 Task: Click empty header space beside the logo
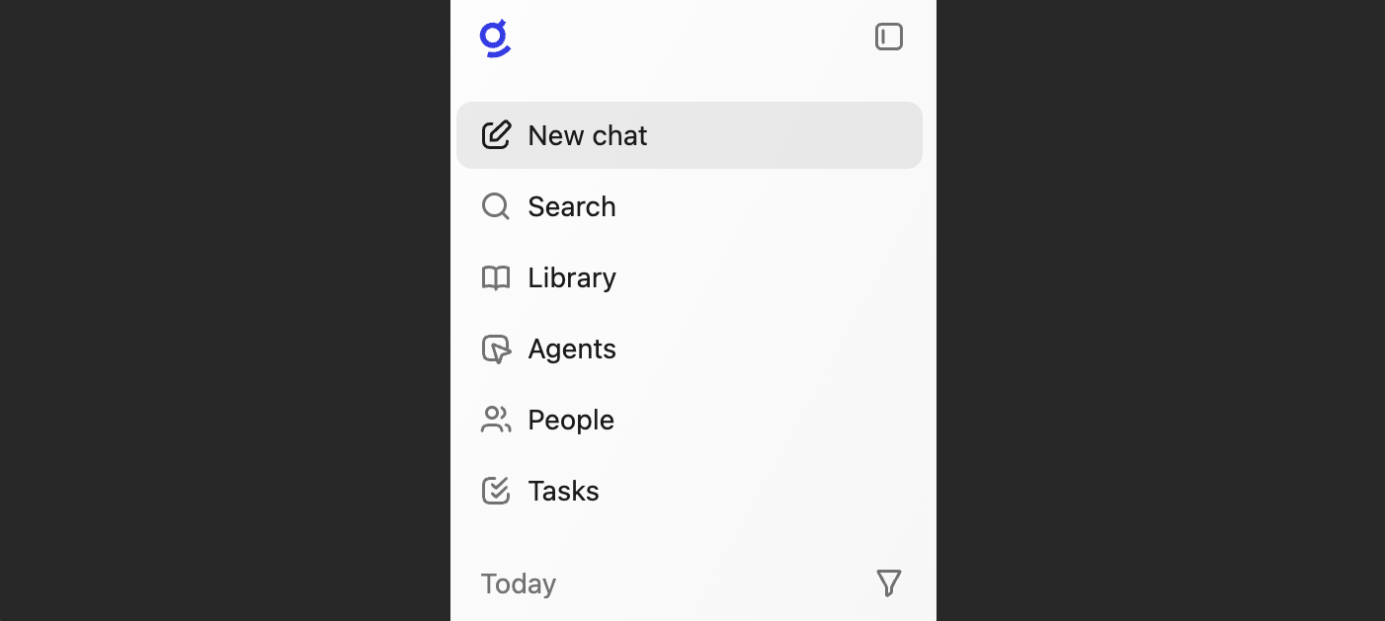(692, 38)
